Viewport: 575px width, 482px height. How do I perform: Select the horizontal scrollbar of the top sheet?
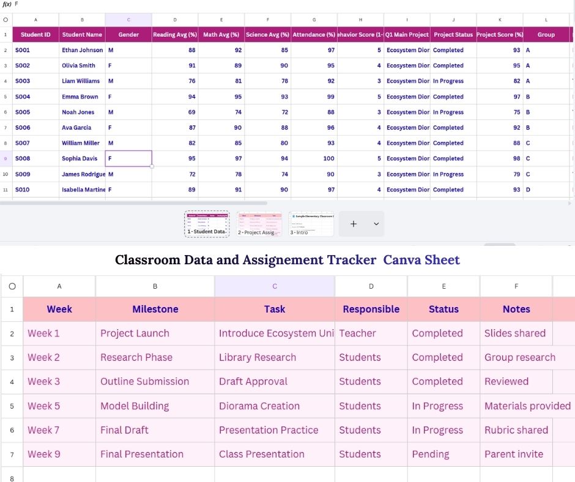pyautogui.click(x=134, y=203)
